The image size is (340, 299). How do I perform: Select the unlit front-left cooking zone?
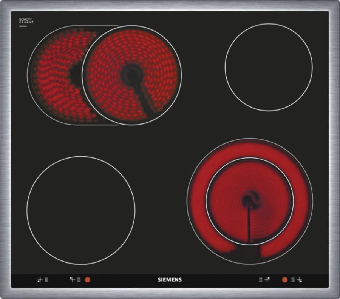(81, 210)
